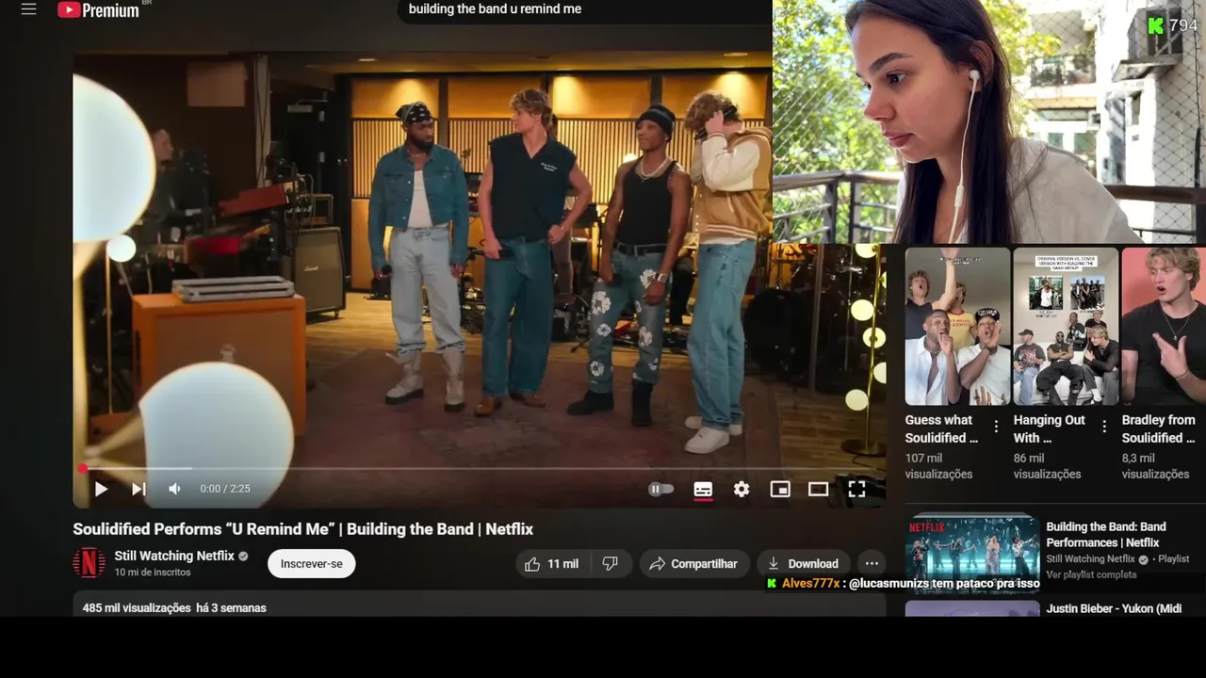Image resolution: width=1206 pixels, height=678 pixels.
Task: Click Inscrever-se subscribe button
Action: pyautogui.click(x=311, y=563)
